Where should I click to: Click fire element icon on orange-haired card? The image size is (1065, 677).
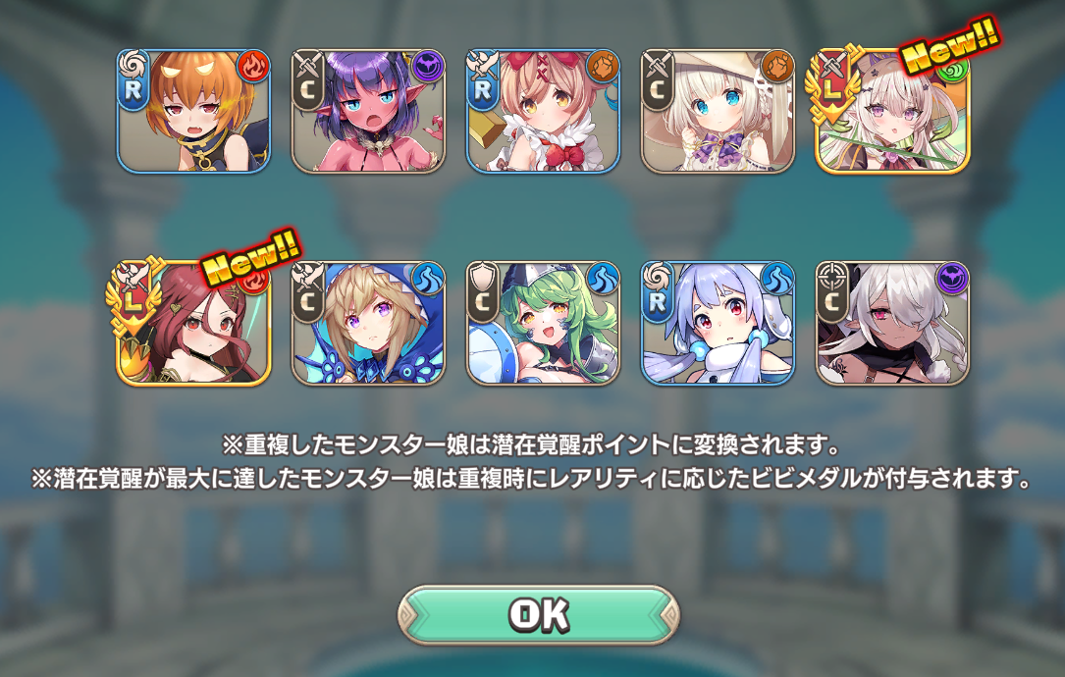(x=254, y=67)
